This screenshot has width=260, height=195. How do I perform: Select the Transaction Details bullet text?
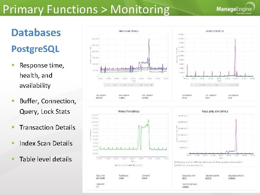pyautogui.click(x=47, y=127)
